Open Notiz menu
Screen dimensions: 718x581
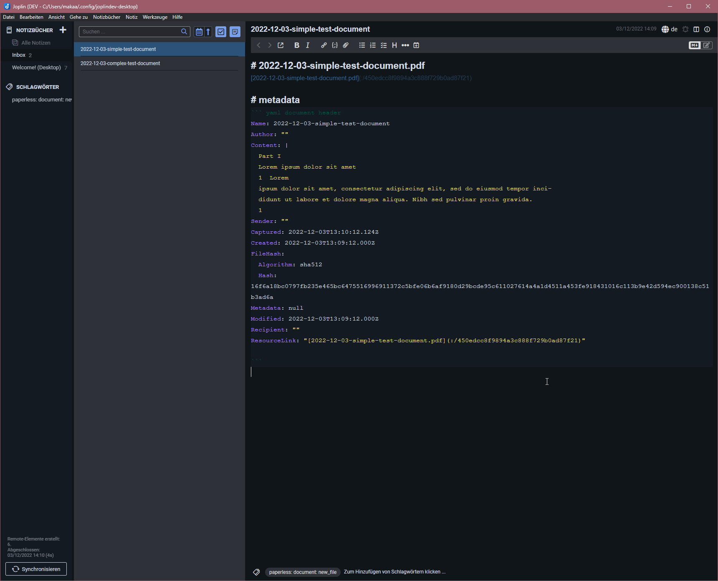tap(131, 17)
